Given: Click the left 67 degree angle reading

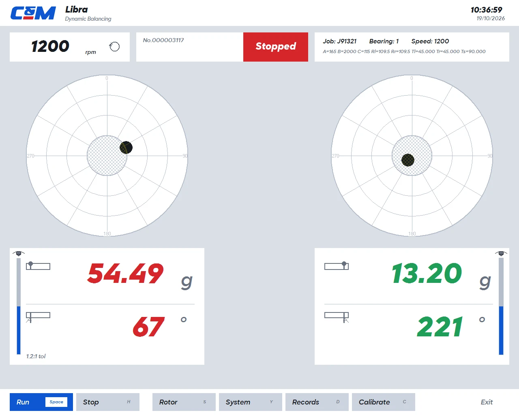Looking at the screenshot, I should pos(149,327).
